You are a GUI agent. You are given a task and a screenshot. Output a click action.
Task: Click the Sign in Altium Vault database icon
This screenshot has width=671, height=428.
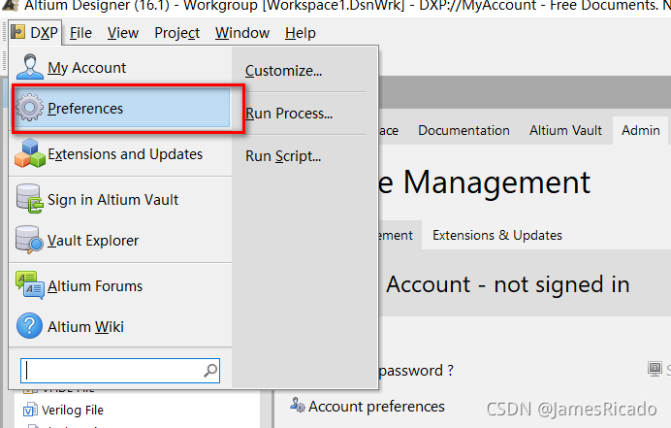29,199
